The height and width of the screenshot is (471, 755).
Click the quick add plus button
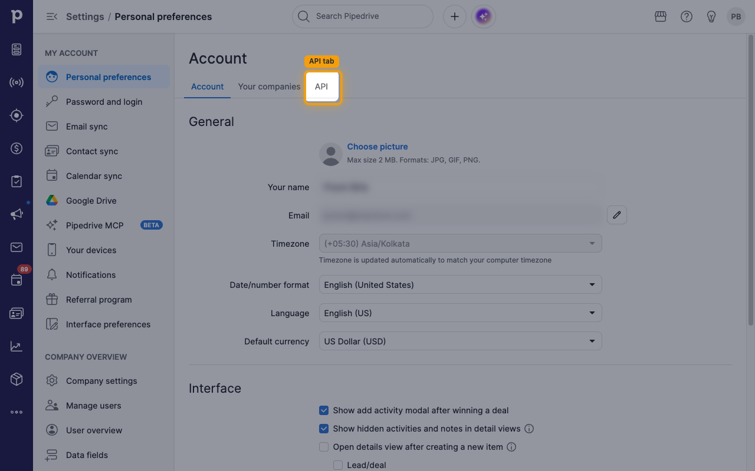click(x=455, y=16)
